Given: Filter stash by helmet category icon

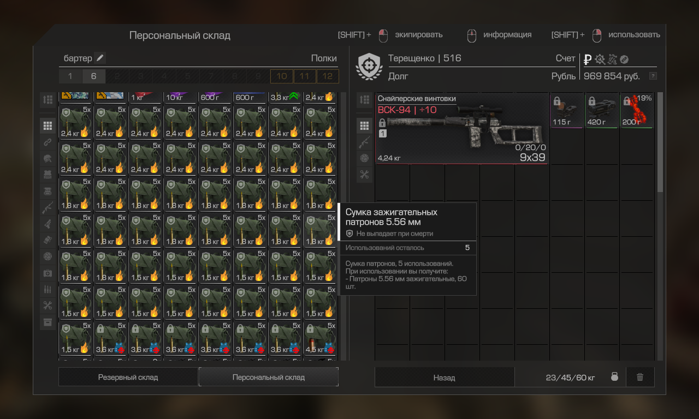Looking at the screenshot, I should point(48,158).
